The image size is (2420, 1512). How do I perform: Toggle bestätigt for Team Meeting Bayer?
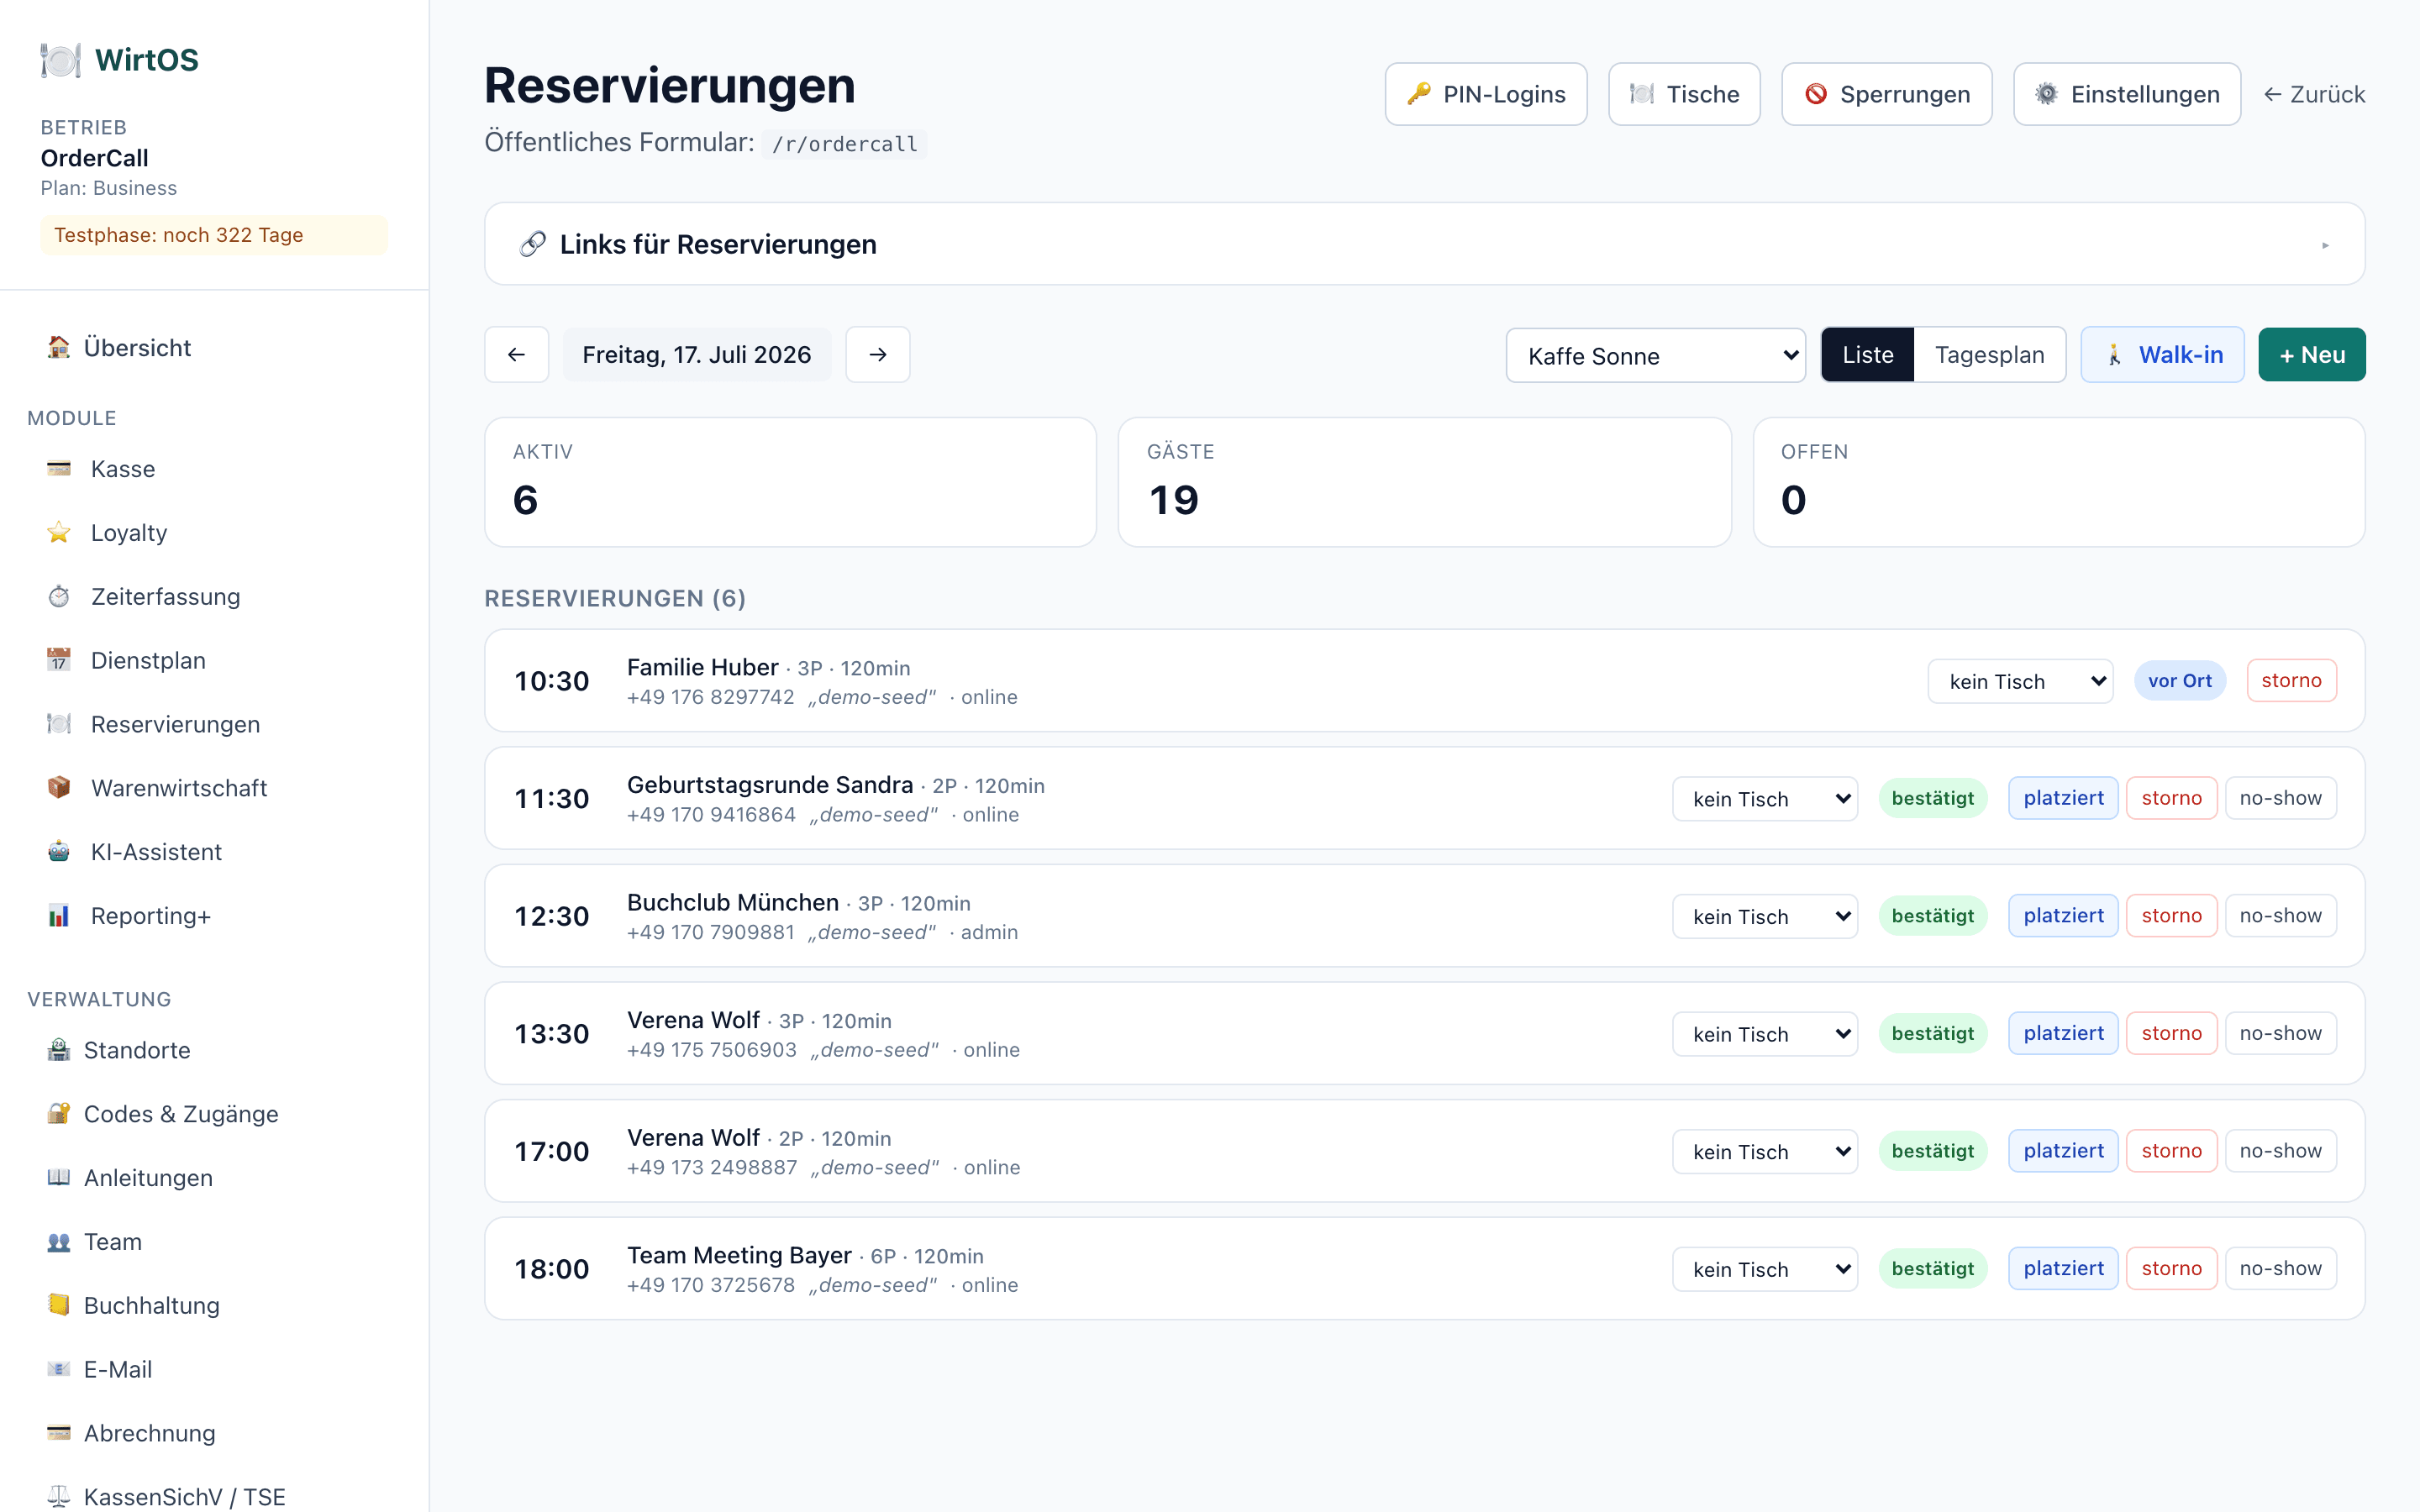(1932, 1268)
